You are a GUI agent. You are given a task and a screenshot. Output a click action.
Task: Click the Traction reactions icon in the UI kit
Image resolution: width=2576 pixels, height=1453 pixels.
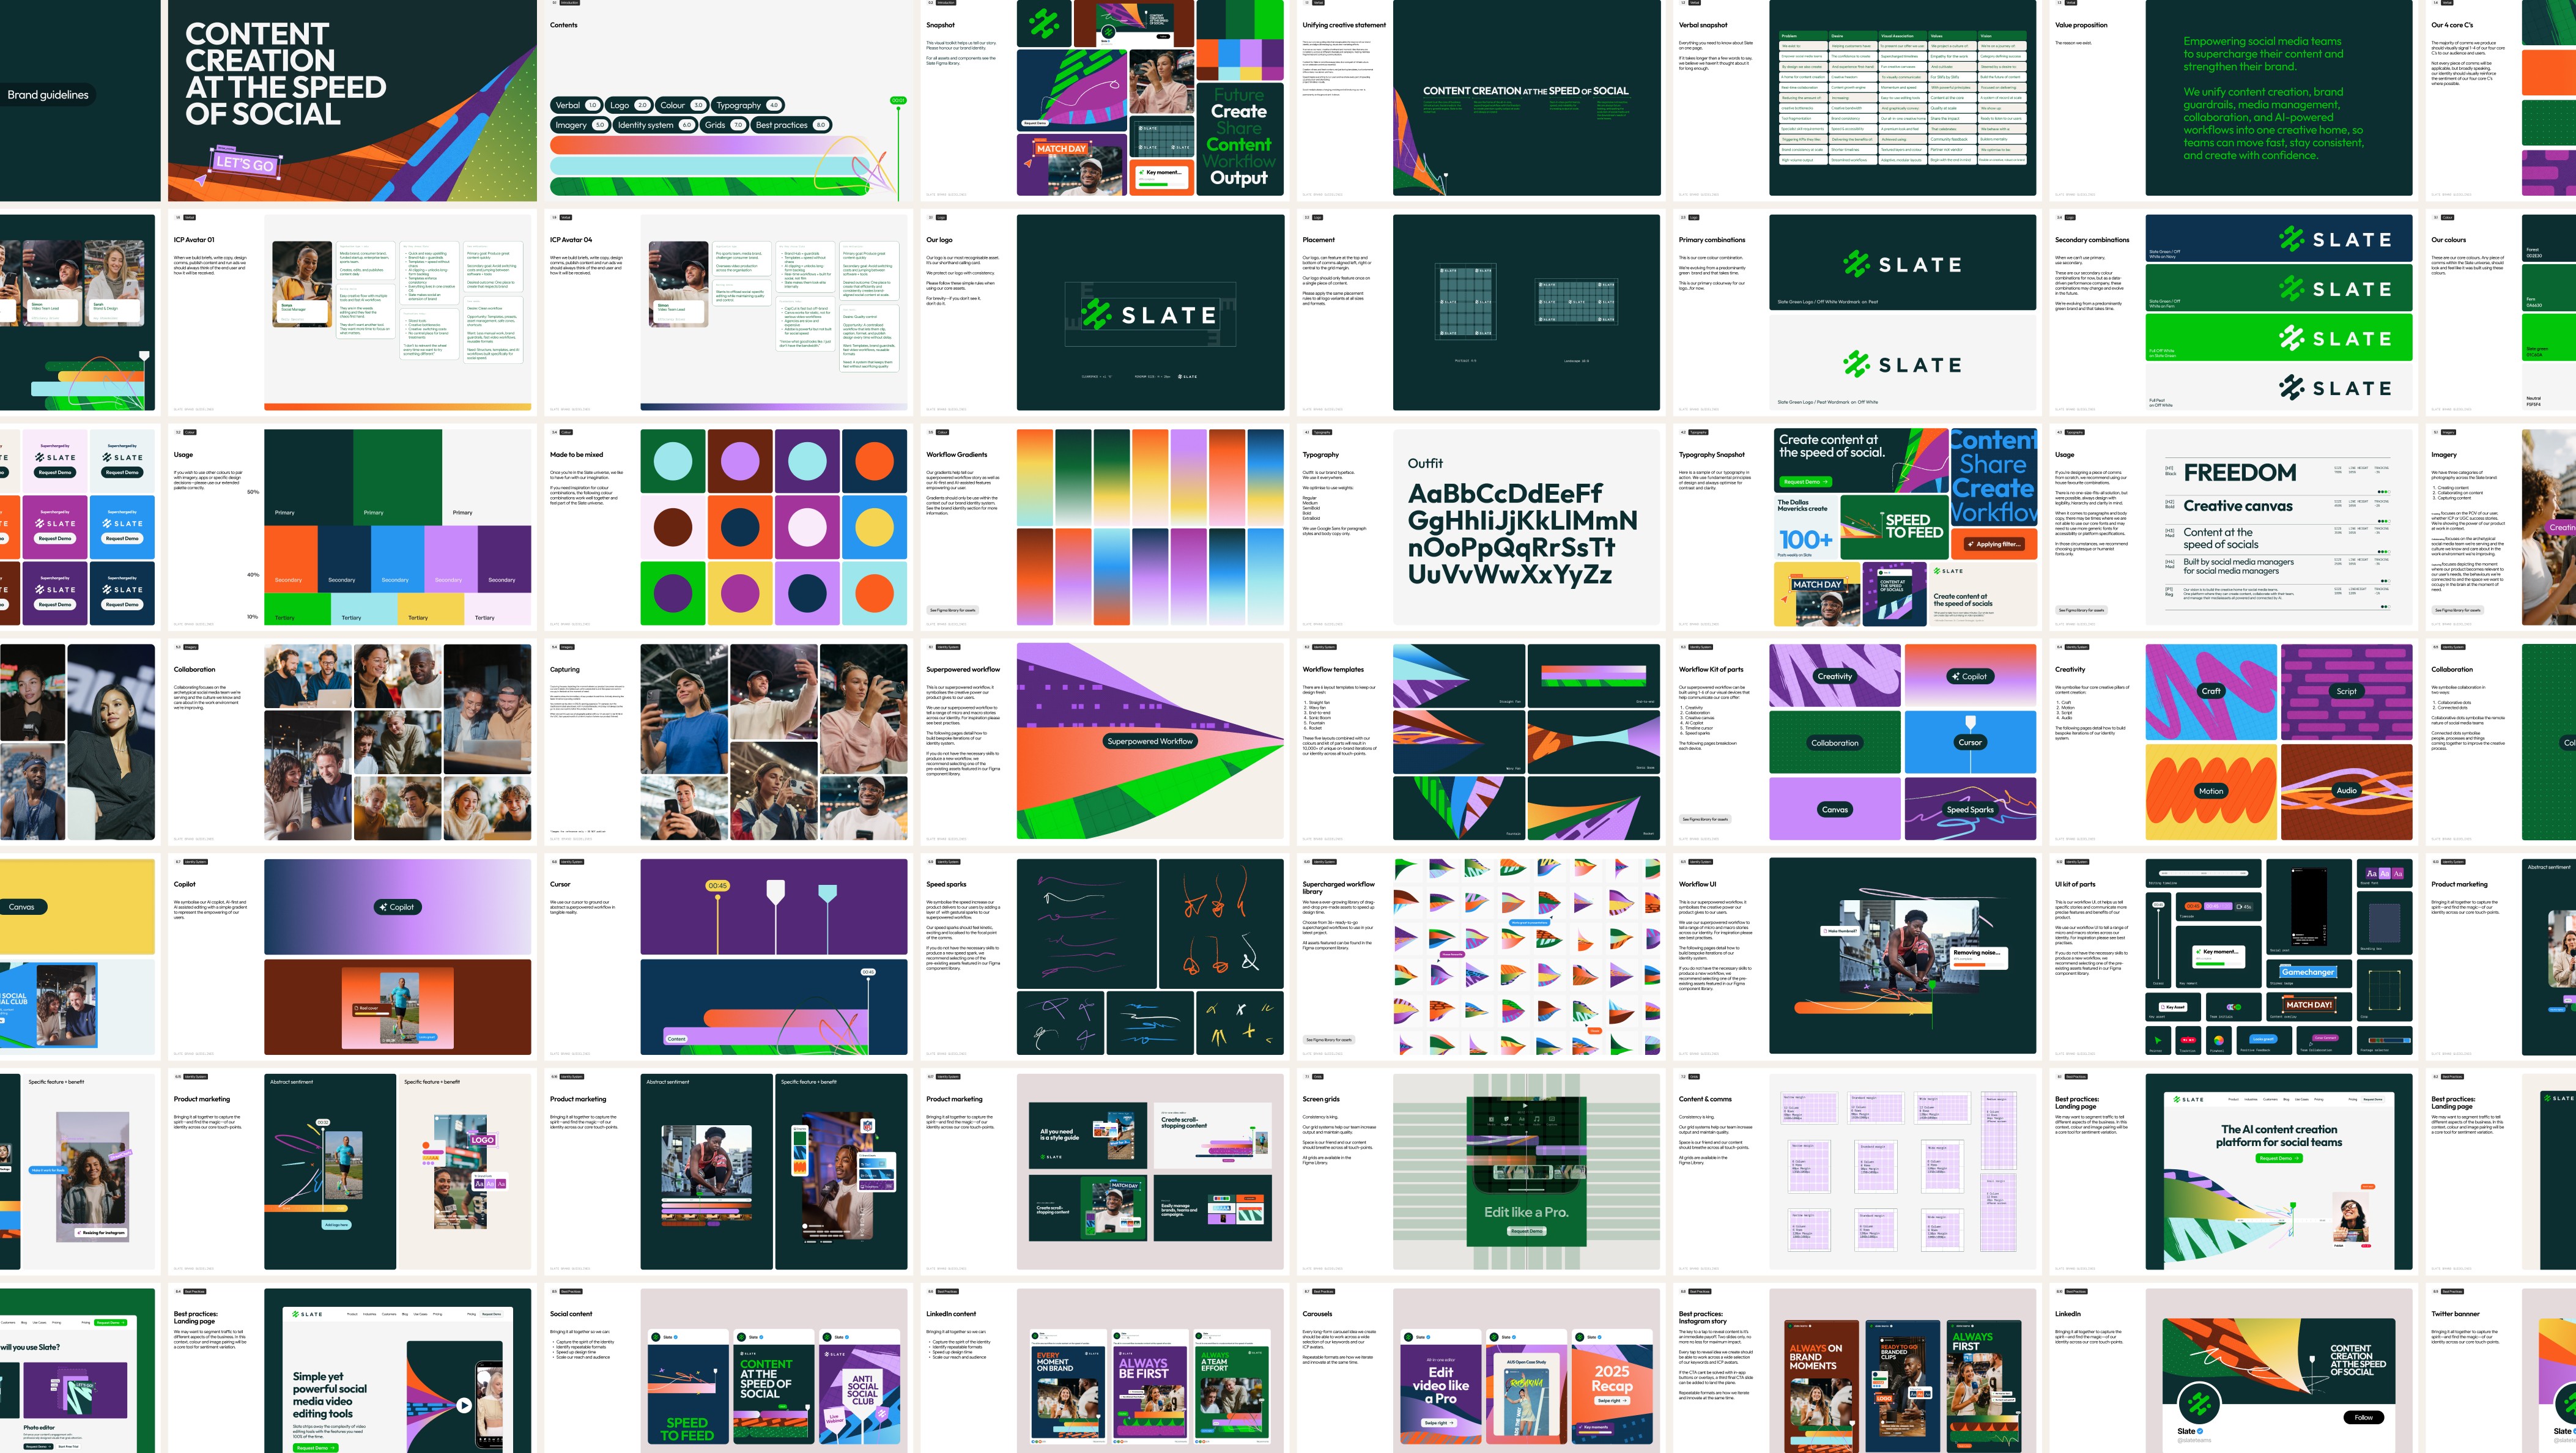pyautogui.click(x=2188, y=1040)
